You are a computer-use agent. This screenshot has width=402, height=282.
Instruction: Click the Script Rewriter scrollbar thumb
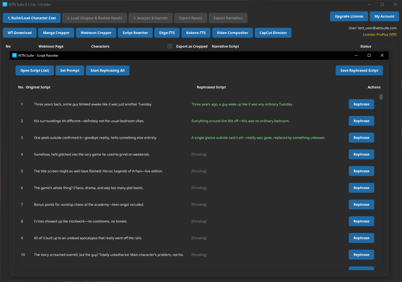[x=381, y=97]
